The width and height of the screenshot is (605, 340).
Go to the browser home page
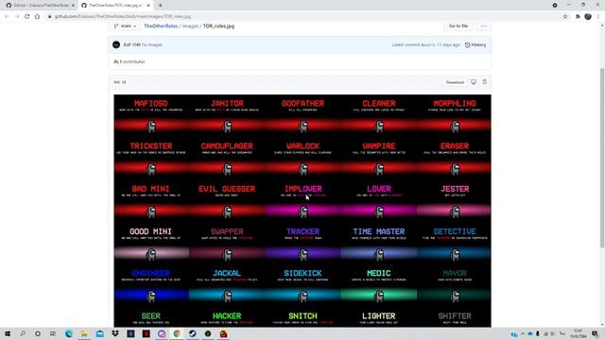(x=37, y=17)
